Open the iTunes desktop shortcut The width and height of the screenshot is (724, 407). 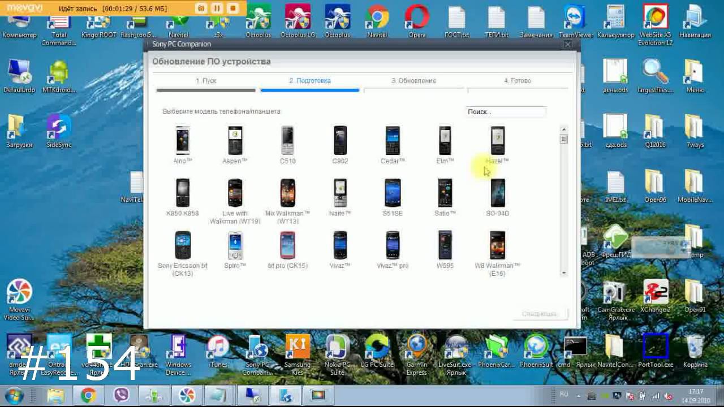coord(218,352)
